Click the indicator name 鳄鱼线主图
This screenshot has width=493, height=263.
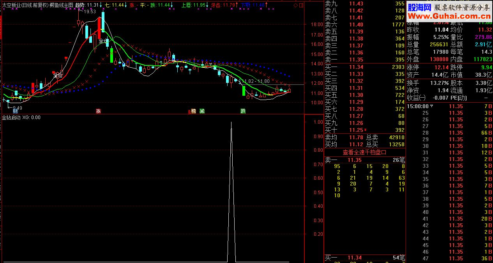tap(62, 5)
